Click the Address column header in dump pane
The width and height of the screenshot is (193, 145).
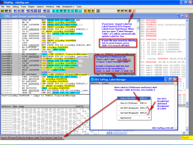pos(7,106)
